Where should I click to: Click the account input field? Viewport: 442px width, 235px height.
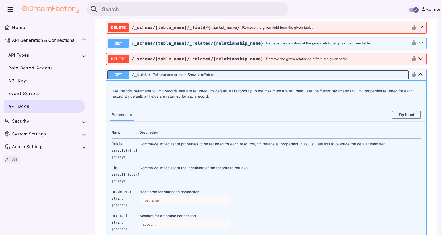(185, 224)
